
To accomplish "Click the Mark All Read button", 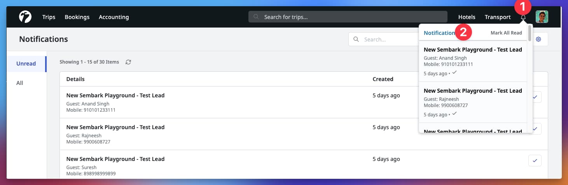I will [506, 33].
